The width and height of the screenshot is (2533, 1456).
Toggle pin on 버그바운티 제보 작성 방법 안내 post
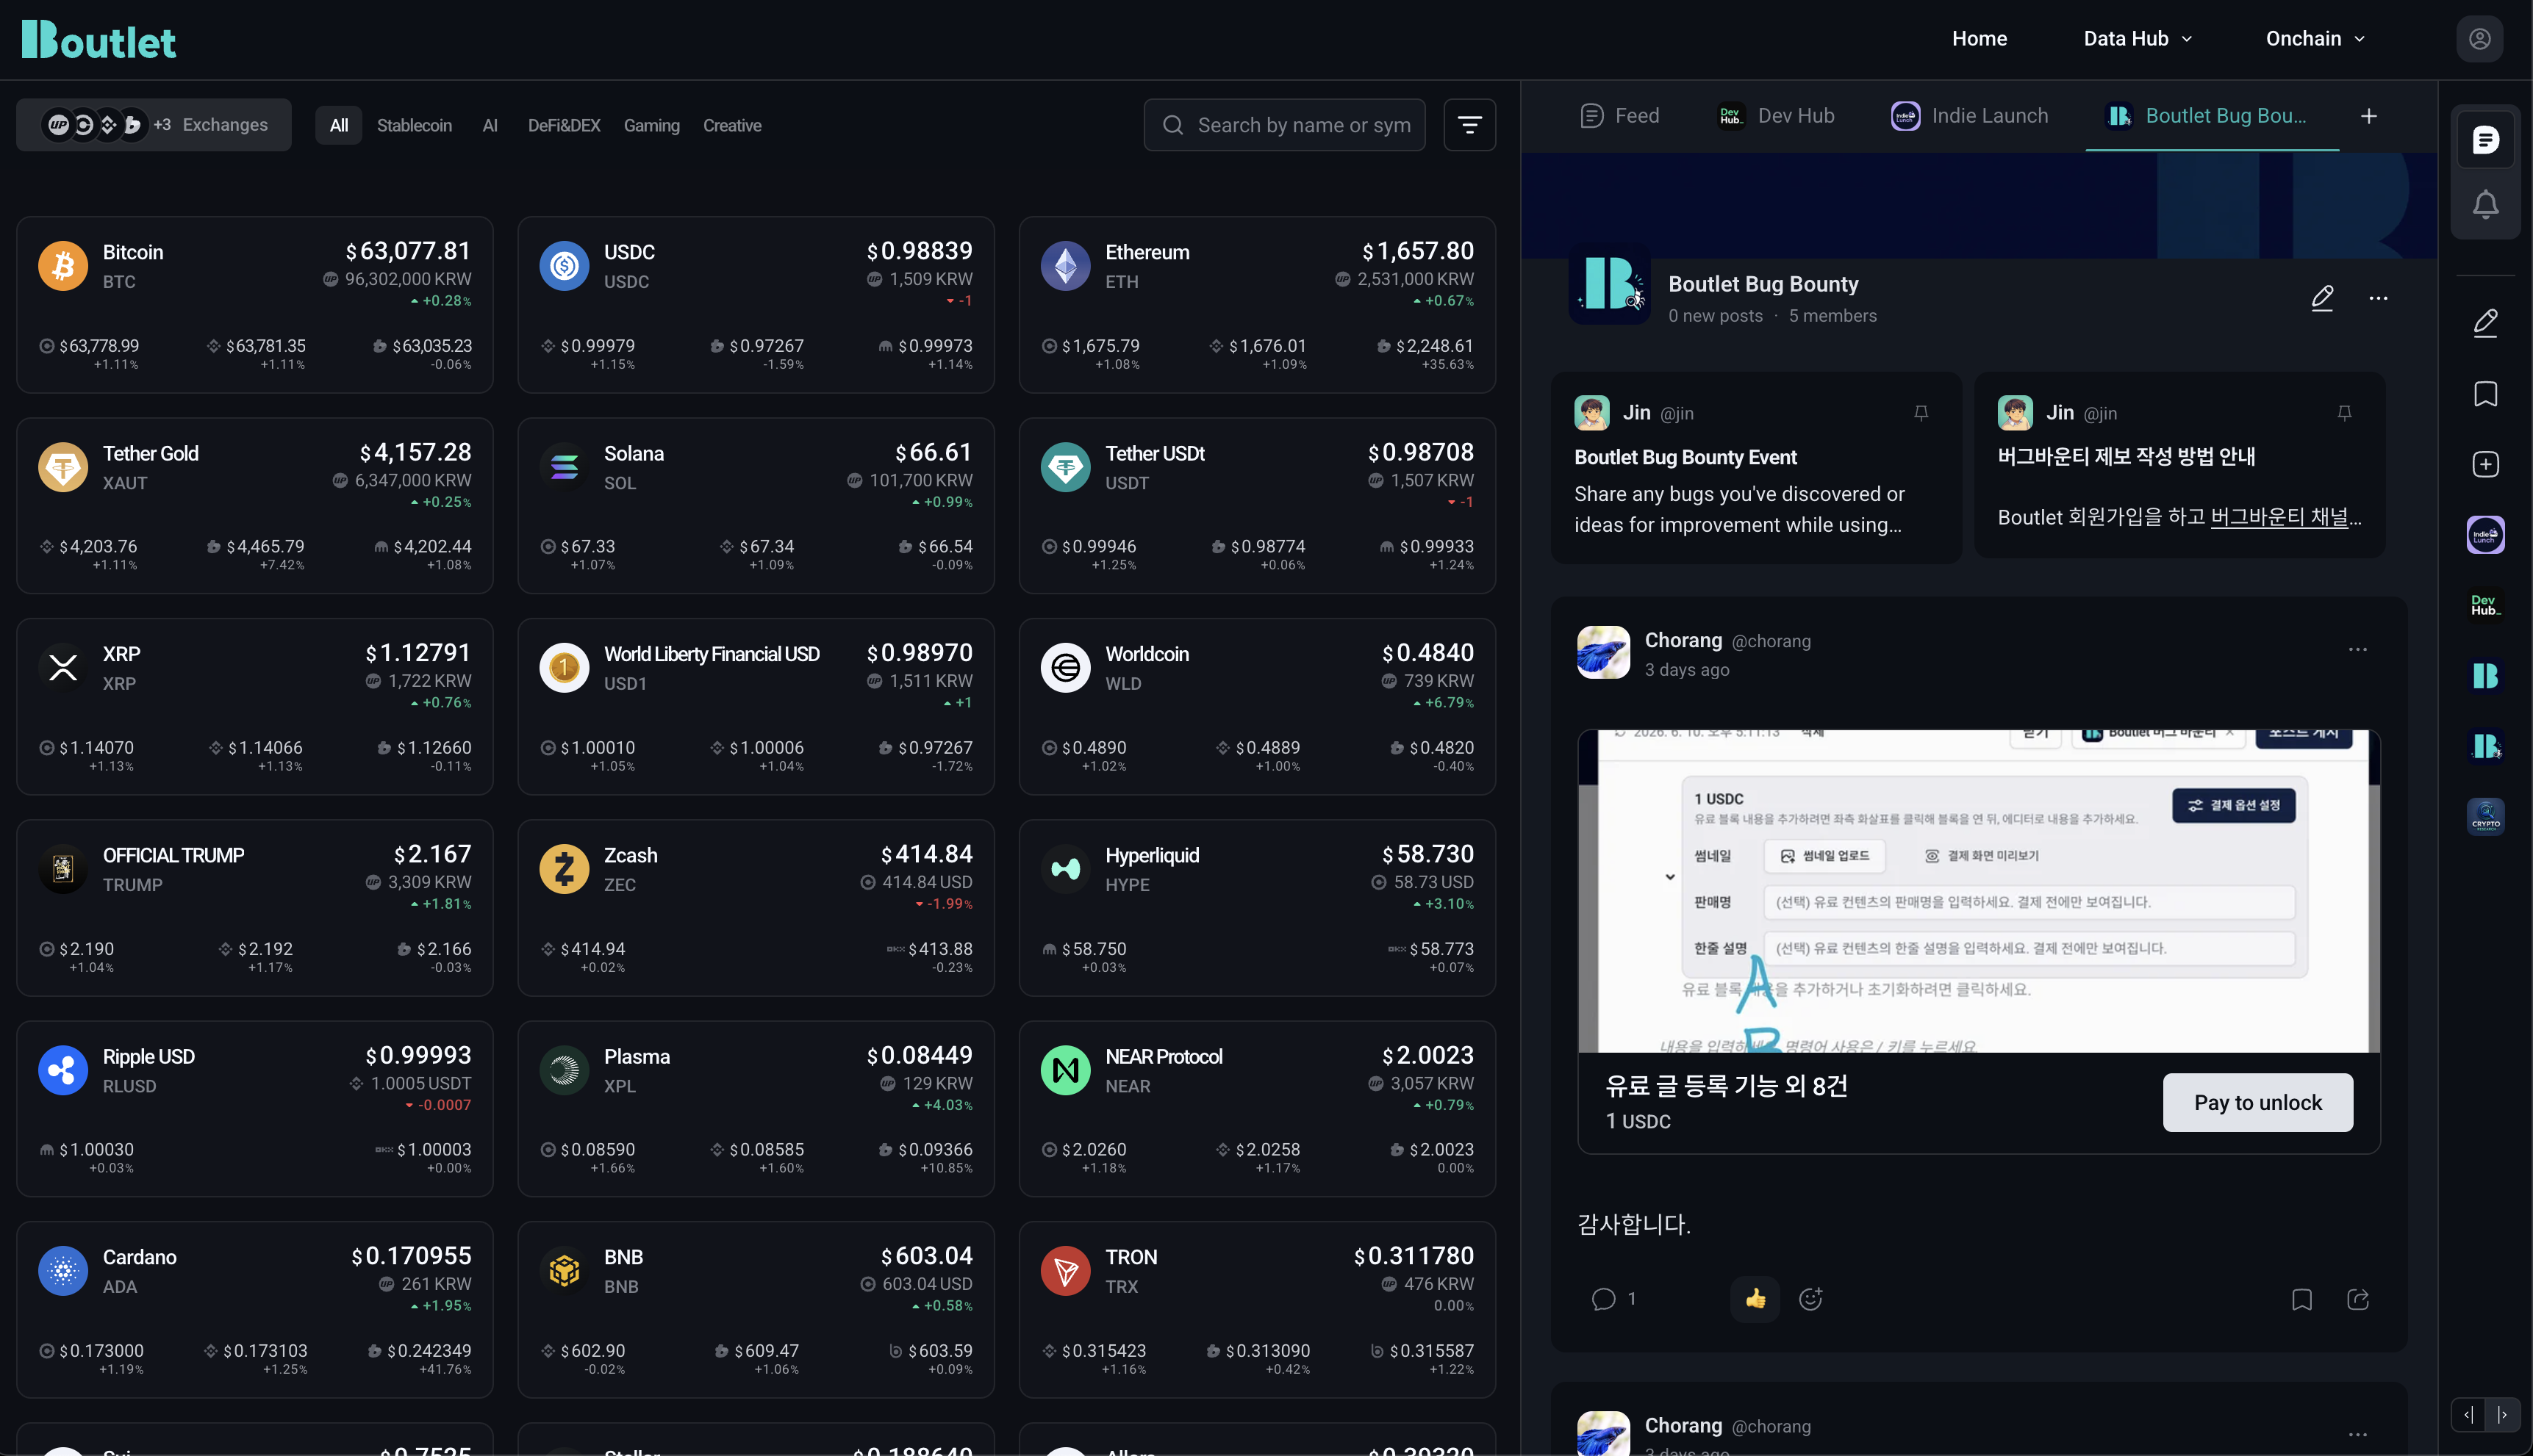coord(2344,413)
